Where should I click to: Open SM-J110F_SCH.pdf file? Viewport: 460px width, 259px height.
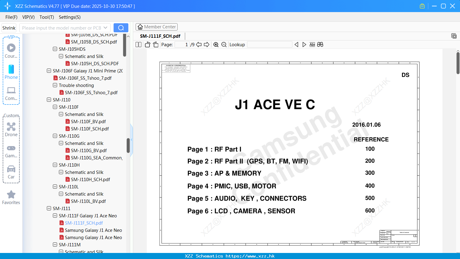coord(90,129)
